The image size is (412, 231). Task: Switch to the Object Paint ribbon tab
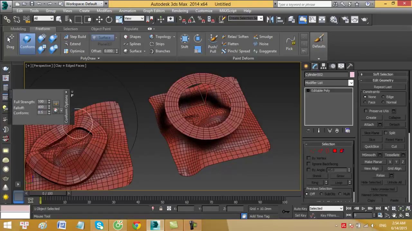tap(101, 29)
